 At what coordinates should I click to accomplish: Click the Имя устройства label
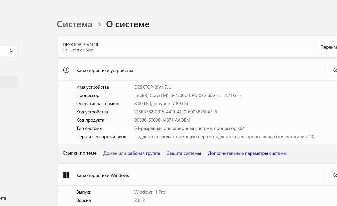coord(93,87)
